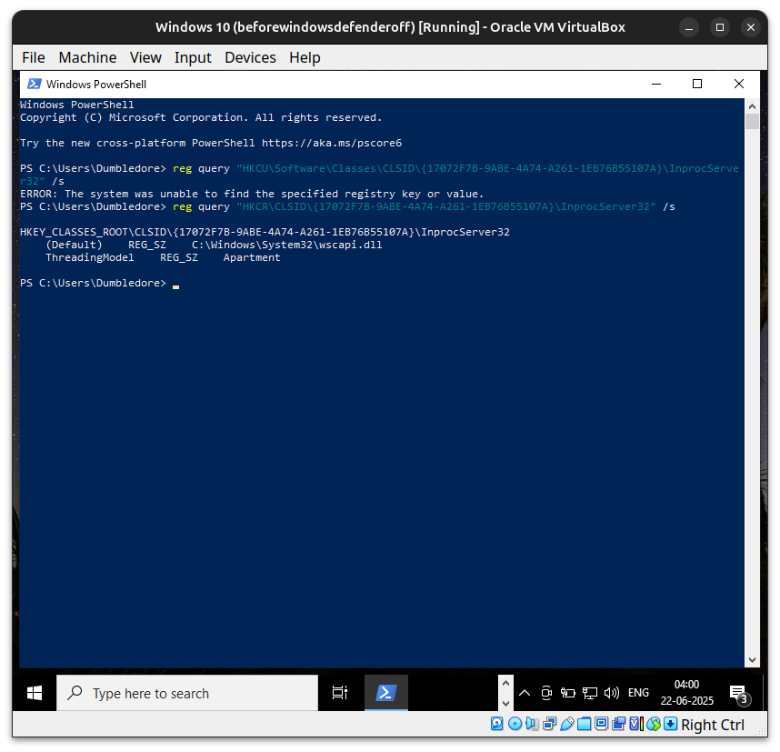Click the network tray icon
780x752 pixels.
click(590, 693)
